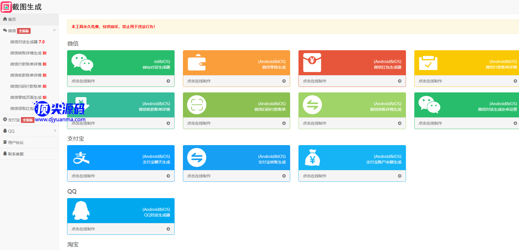Click the QQ penguin icon

tap(81, 211)
